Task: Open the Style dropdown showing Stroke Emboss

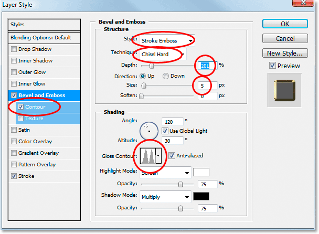Action: coord(163,40)
